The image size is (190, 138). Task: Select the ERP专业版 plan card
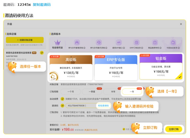116,68
